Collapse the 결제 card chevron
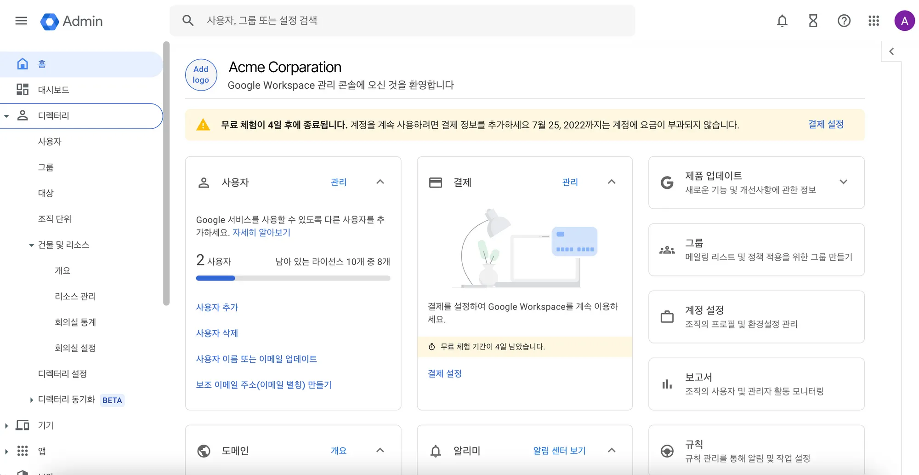Image resolution: width=919 pixels, height=475 pixels. [x=612, y=182]
